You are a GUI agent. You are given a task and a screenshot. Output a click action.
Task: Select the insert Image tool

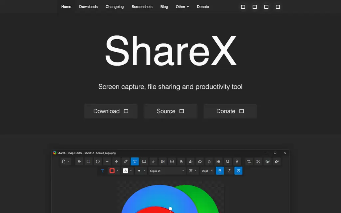point(163,161)
